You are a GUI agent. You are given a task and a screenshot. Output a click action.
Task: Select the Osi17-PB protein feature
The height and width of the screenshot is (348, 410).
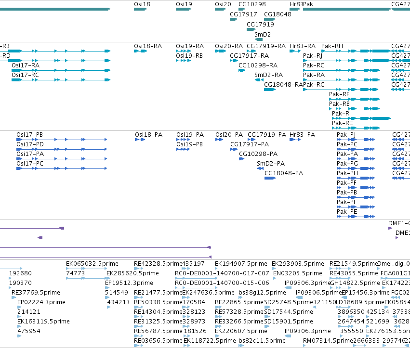click(x=62, y=140)
